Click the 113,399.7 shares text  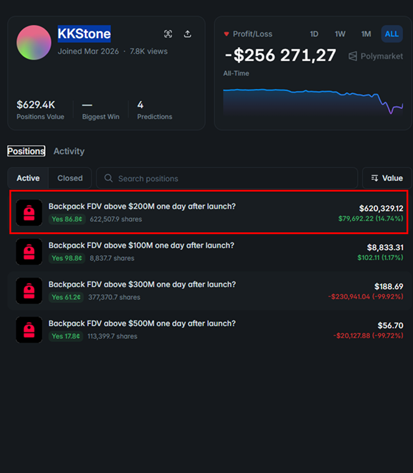[x=112, y=336]
